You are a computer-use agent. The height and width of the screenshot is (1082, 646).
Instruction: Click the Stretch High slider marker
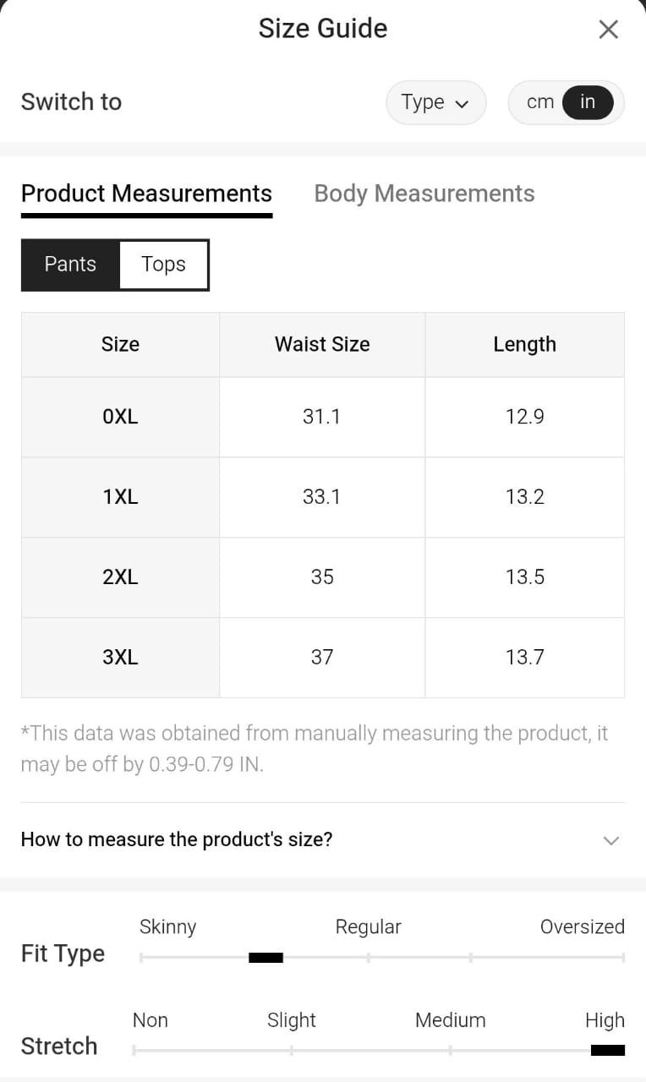(607, 1051)
